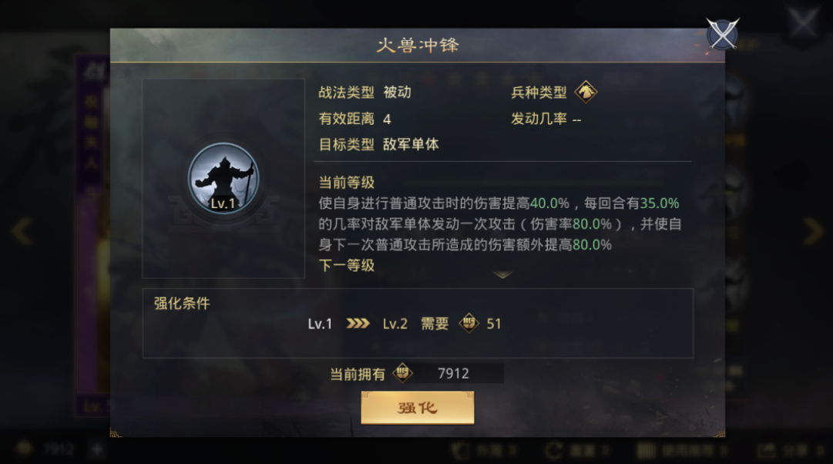Viewport: 833px width, 464px height.
Task: Expand skill description with the down chevron
Action: (x=502, y=274)
